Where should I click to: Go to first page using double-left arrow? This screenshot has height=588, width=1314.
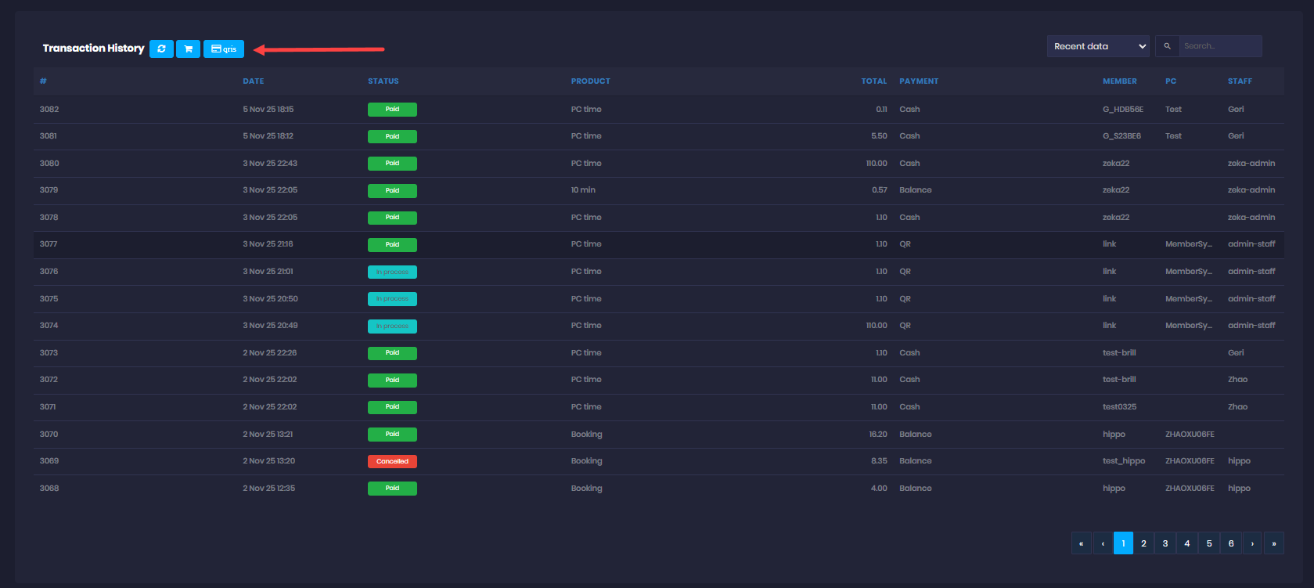1081,543
